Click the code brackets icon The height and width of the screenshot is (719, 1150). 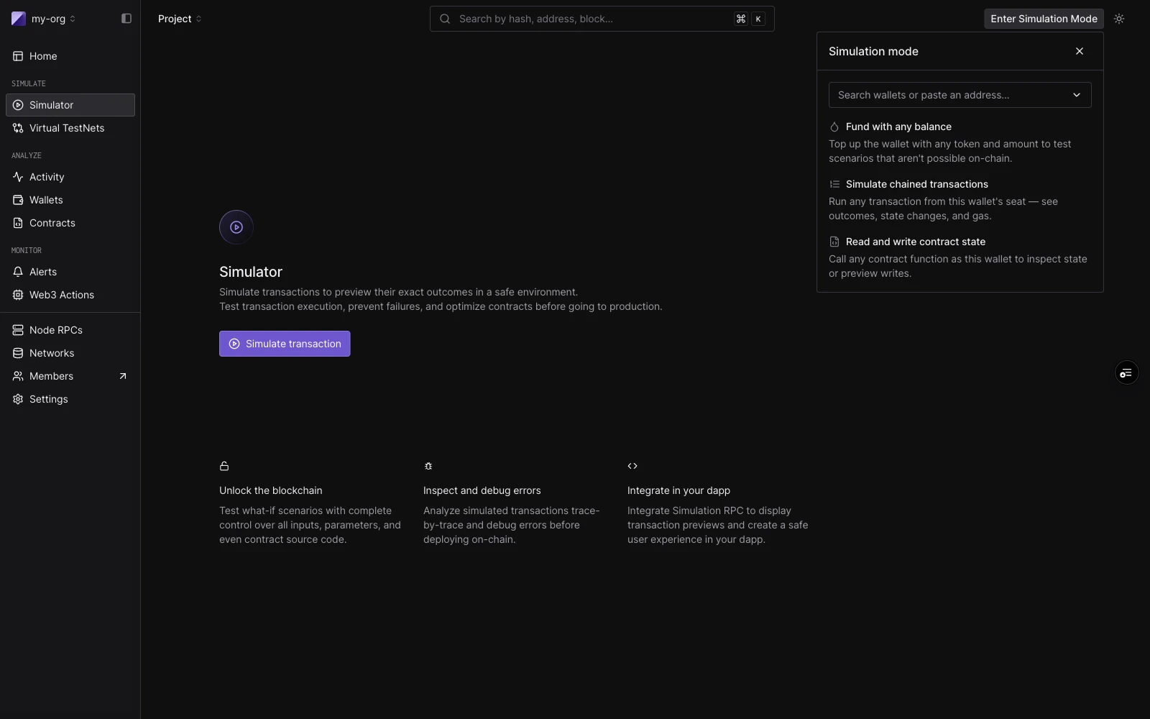pos(632,466)
